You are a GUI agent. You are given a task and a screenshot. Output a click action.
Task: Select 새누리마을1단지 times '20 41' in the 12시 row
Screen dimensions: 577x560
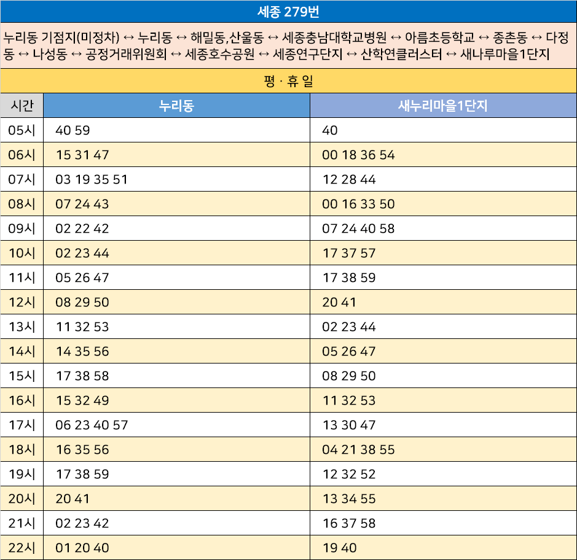coord(339,302)
